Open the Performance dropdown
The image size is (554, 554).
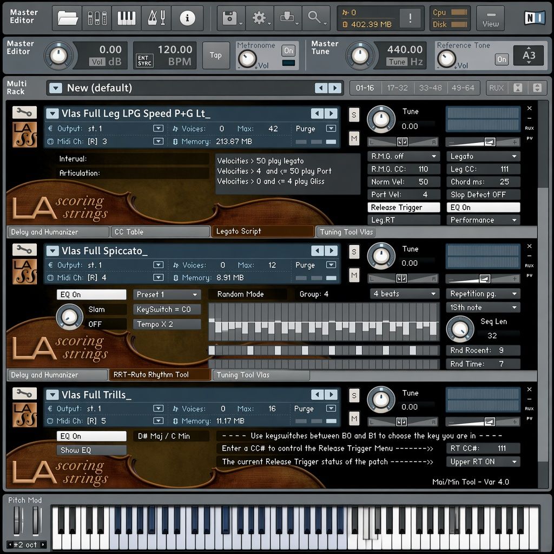tap(483, 220)
